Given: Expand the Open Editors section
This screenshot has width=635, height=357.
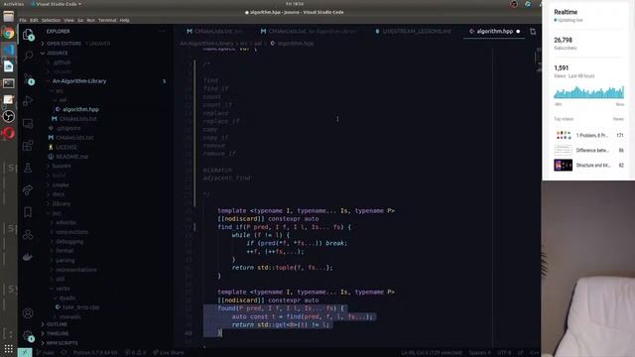Looking at the screenshot, I should (63, 44).
